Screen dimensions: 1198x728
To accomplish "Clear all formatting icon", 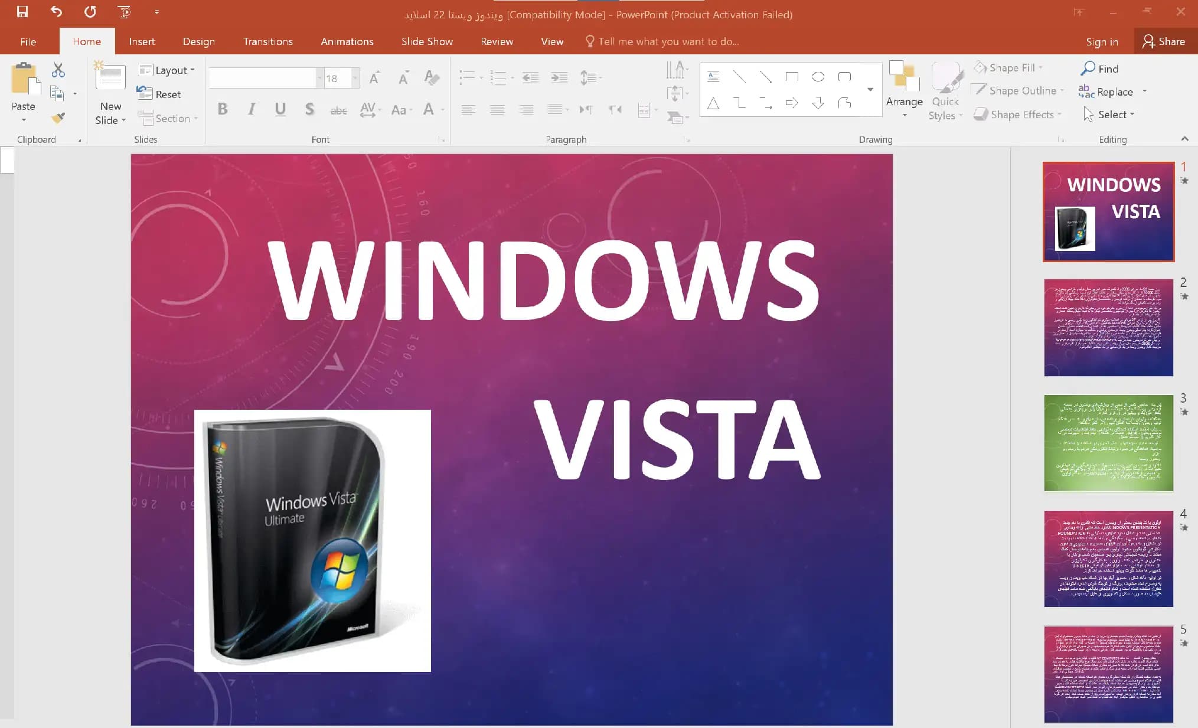I will pyautogui.click(x=432, y=77).
